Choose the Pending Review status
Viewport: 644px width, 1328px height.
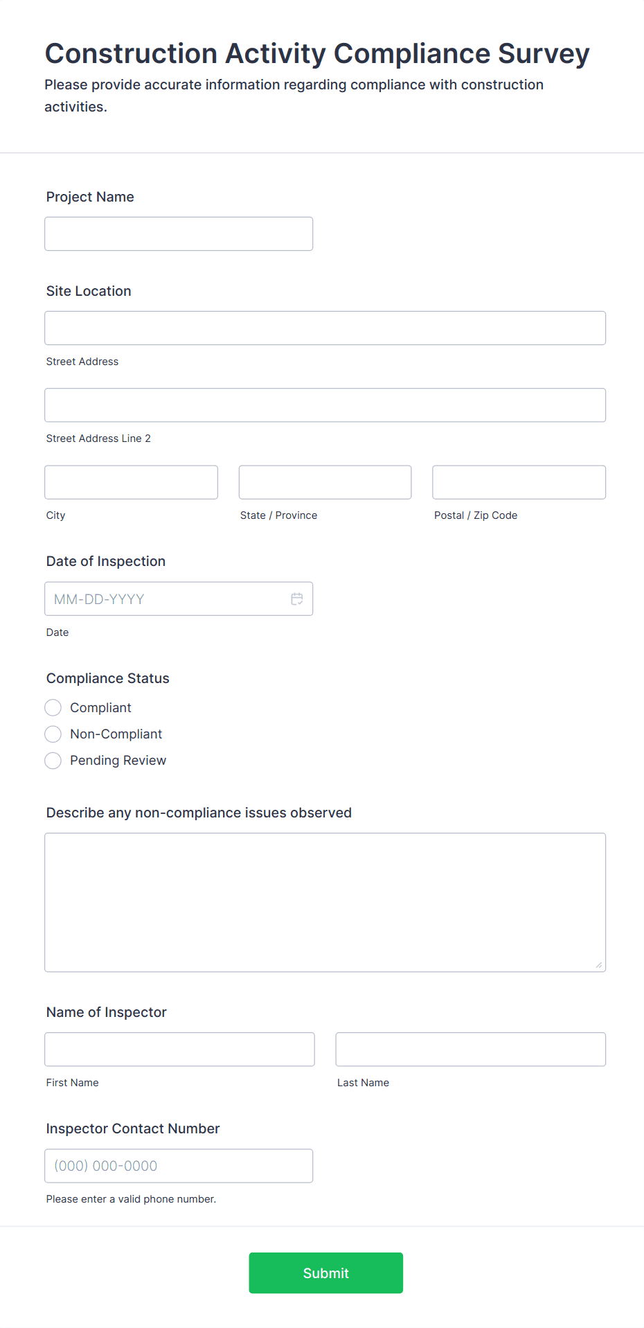point(53,760)
